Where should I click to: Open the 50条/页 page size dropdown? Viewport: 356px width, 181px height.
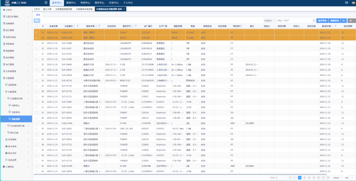pyautogui.click(x=337, y=178)
